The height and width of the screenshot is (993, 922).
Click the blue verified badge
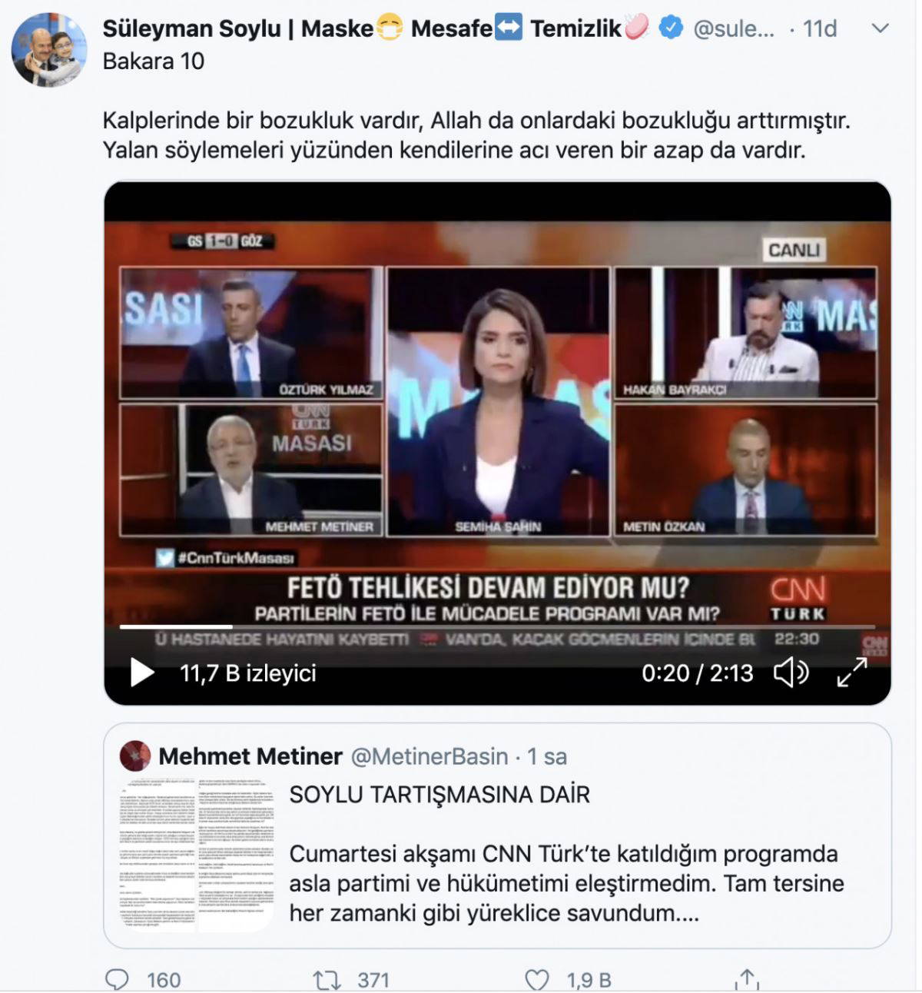click(x=671, y=28)
